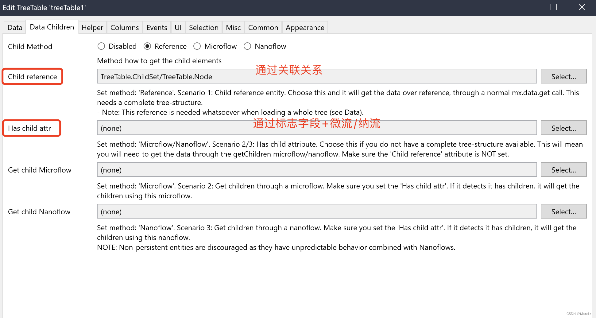The width and height of the screenshot is (596, 318).
Task: Set child method to Nanoflow
Action: [265, 46]
